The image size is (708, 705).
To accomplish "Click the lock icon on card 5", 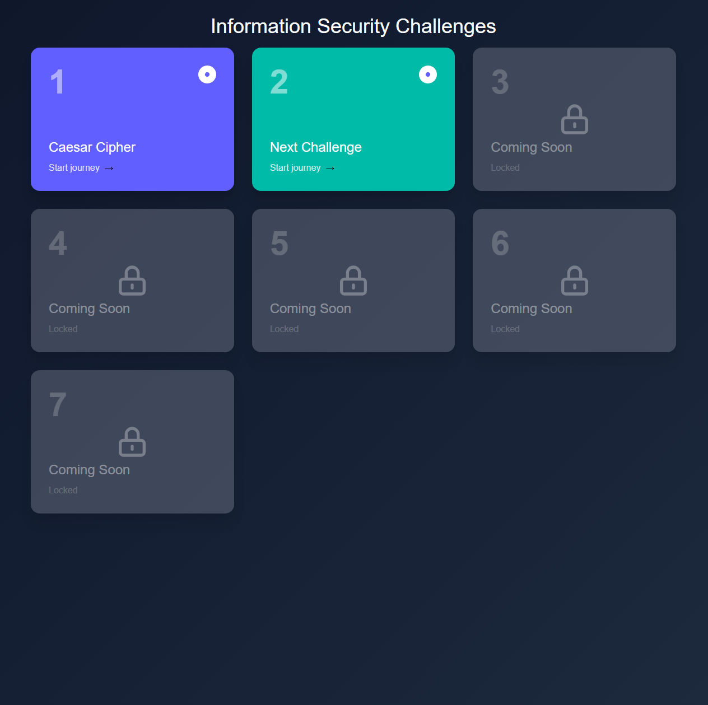I will pos(353,281).
